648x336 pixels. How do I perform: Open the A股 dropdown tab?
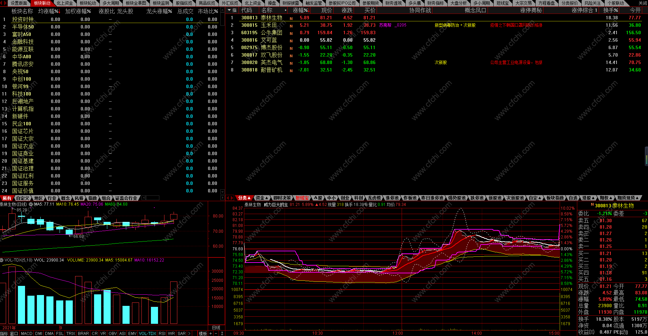[318, 198]
